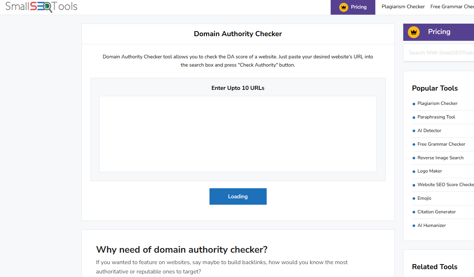Screen dimensions: 474x277
Task: Open the AI Detector tool
Action: point(429,130)
